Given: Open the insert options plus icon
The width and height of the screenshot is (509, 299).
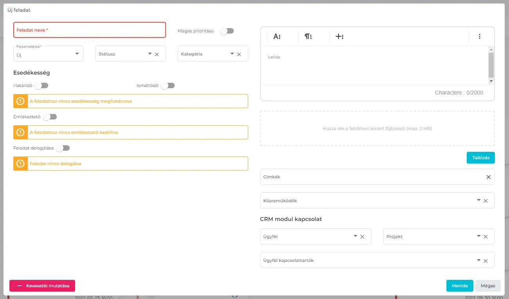Looking at the screenshot, I should tap(339, 36).
